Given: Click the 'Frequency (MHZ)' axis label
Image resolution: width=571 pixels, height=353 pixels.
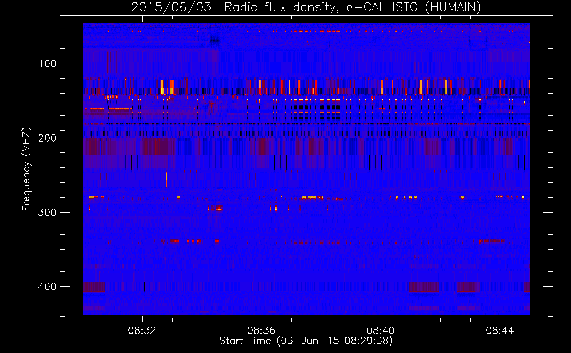Looking at the screenshot, I should [26, 169].
